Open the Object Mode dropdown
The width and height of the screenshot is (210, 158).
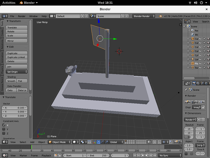point(60,142)
